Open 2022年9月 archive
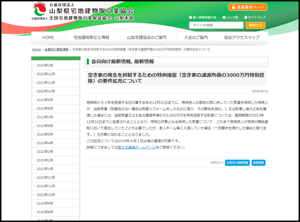This screenshot has height=222, width=300. (55, 203)
